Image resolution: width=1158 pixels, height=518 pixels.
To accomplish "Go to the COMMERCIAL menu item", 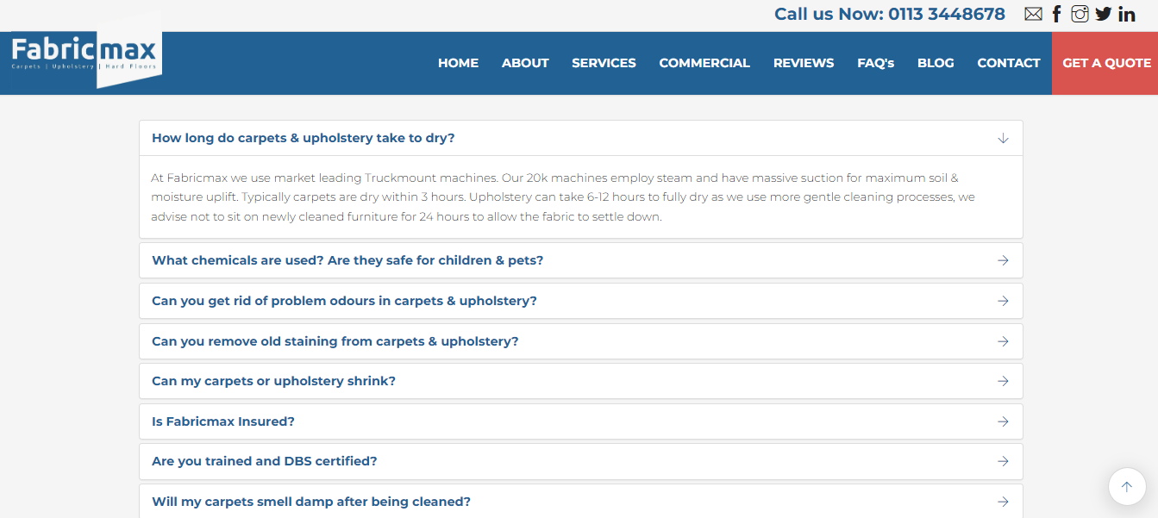I will point(704,63).
